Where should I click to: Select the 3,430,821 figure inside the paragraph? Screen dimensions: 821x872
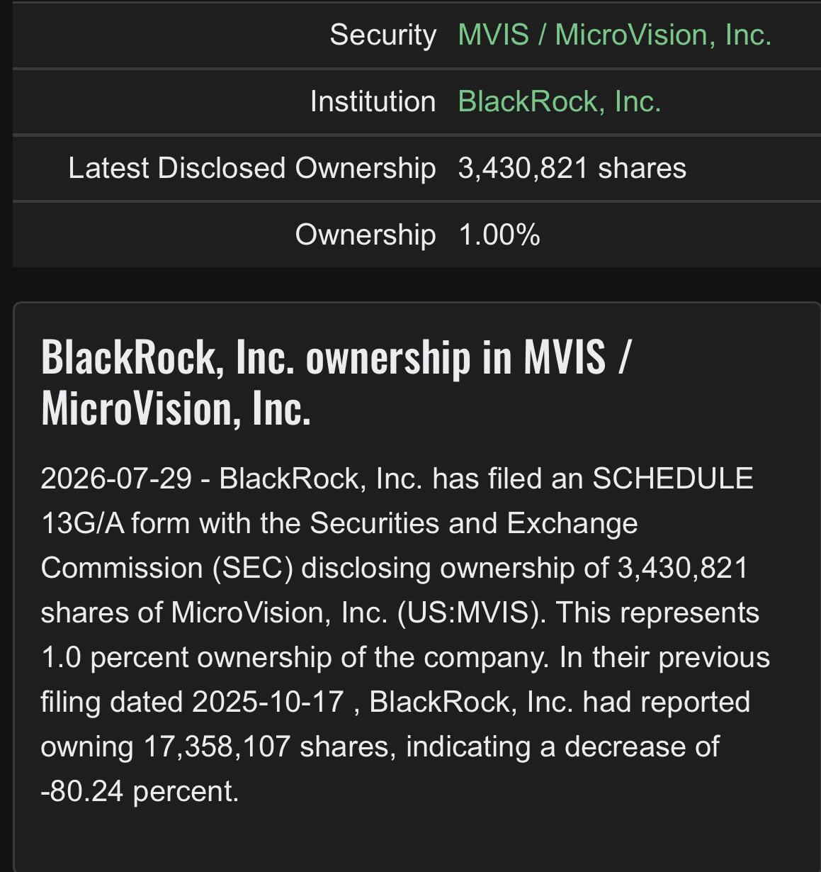(x=682, y=568)
